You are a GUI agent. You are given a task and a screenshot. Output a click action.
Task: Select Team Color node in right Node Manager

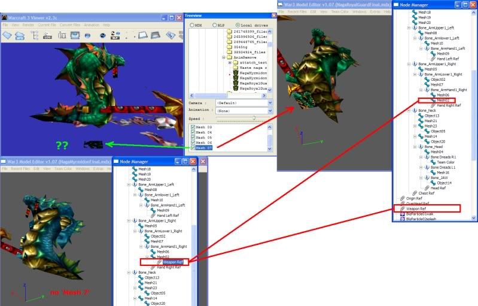click(x=446, y=162)
